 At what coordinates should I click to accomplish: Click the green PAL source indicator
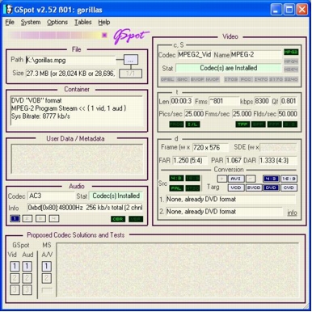pos(176,188)
